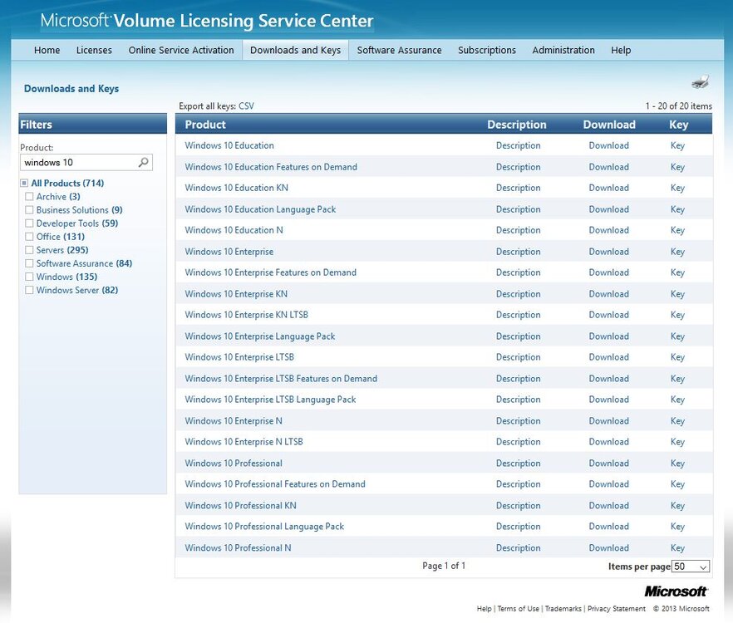
Task: Open Windows 10 Enterprise N LTSB link
Action: click(244, 442)
